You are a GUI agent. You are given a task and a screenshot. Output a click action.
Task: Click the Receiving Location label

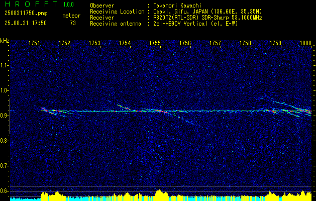point(117,12)
